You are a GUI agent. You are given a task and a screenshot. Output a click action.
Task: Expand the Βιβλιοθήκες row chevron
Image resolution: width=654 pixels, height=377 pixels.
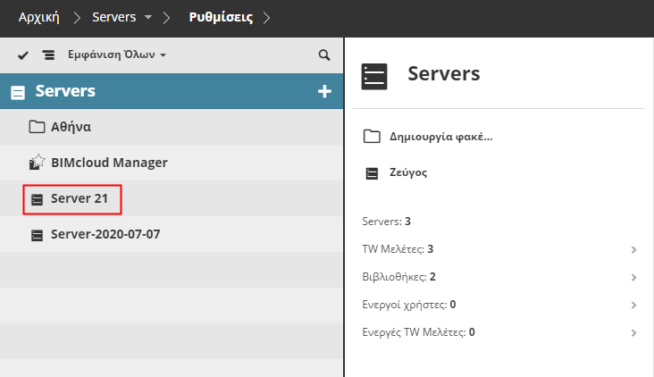[633, 277]
